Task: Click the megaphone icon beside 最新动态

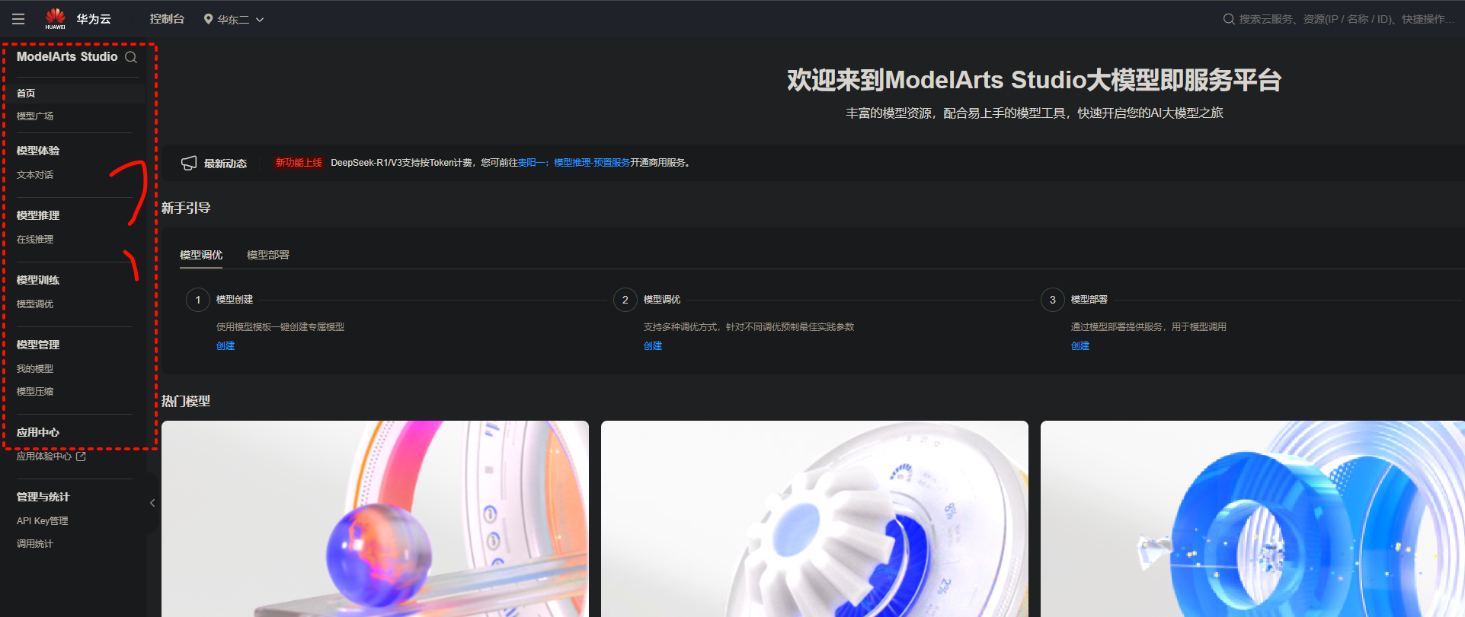Action: pyautogui.click(x=189, y=163)
